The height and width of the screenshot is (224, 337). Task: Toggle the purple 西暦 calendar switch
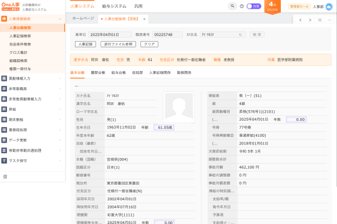254,6
